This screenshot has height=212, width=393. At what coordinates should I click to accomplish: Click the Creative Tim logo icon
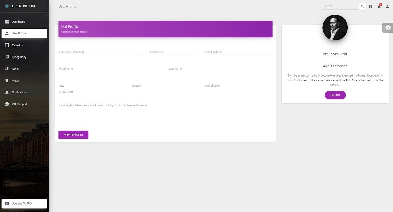click(x=7, y=6)
